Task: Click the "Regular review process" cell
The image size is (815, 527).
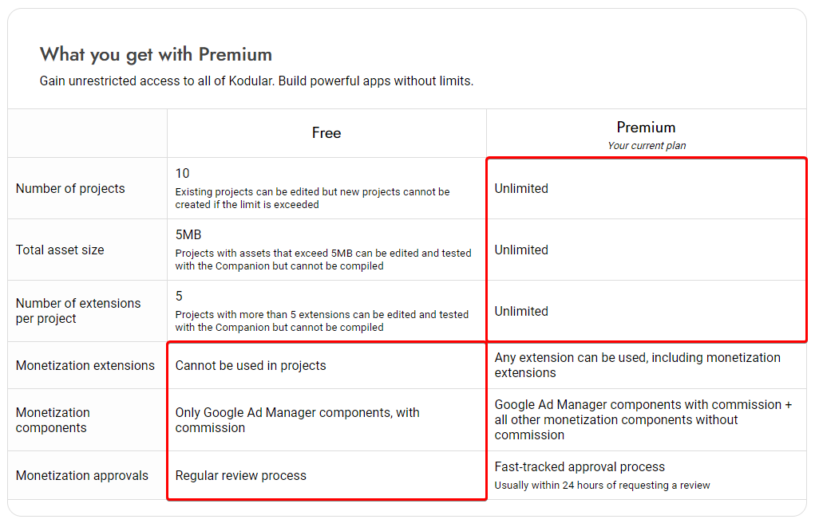Action: 241,476
